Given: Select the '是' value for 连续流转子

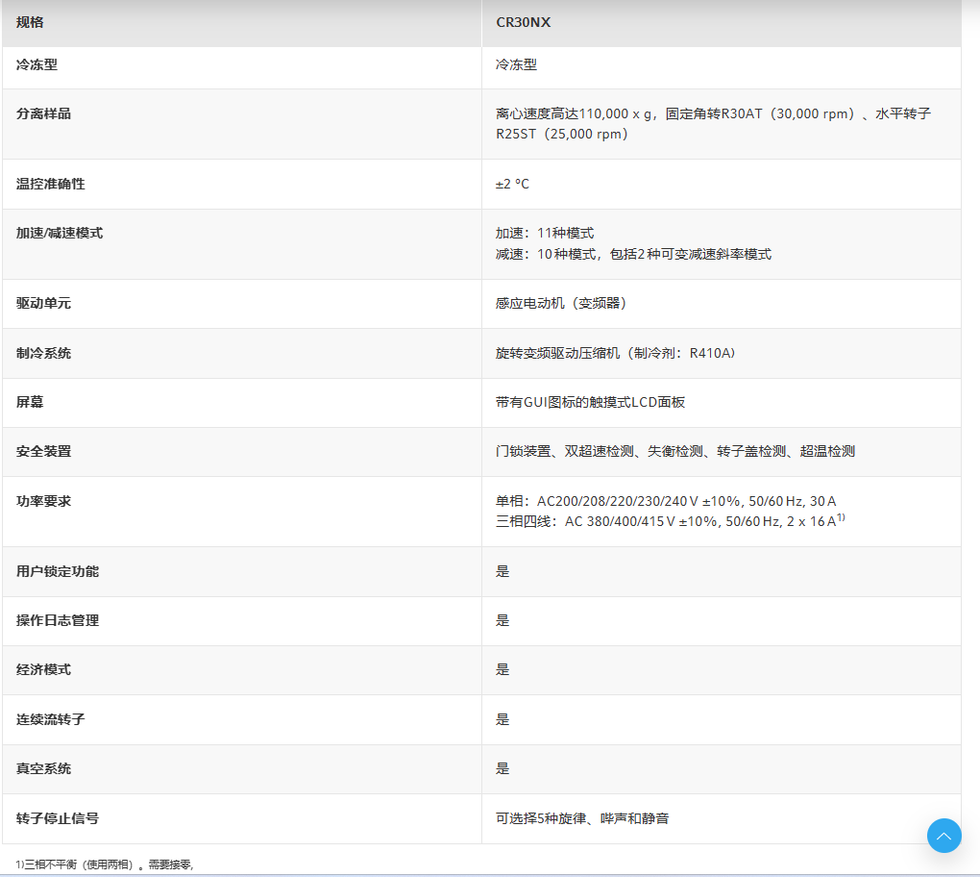Looking at the screenshot, I should point(502,720).
